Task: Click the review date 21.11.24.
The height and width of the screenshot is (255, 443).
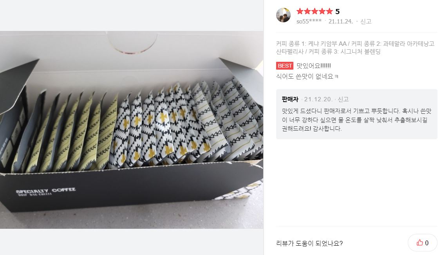Action: tap(340, 22)
